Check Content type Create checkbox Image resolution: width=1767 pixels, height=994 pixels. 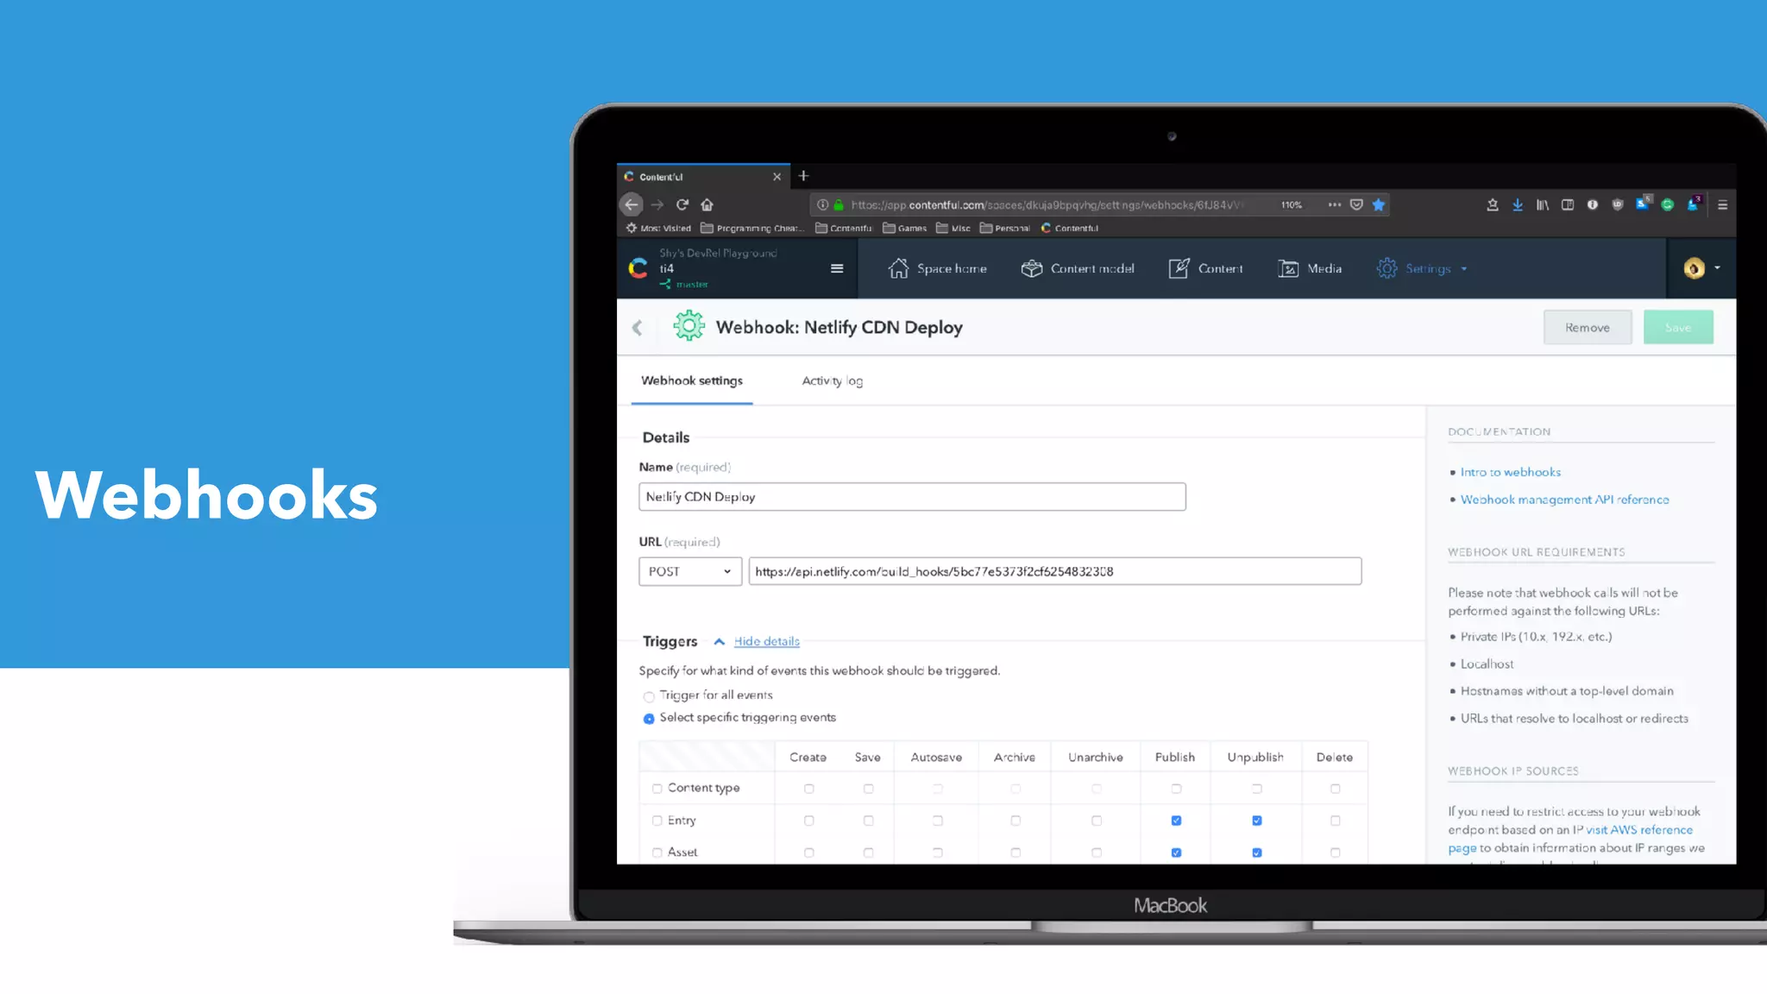[x=808, y=789]
